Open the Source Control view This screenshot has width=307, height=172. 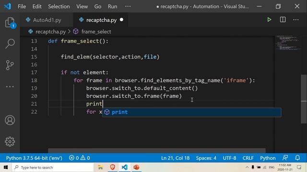coord(10,65)
